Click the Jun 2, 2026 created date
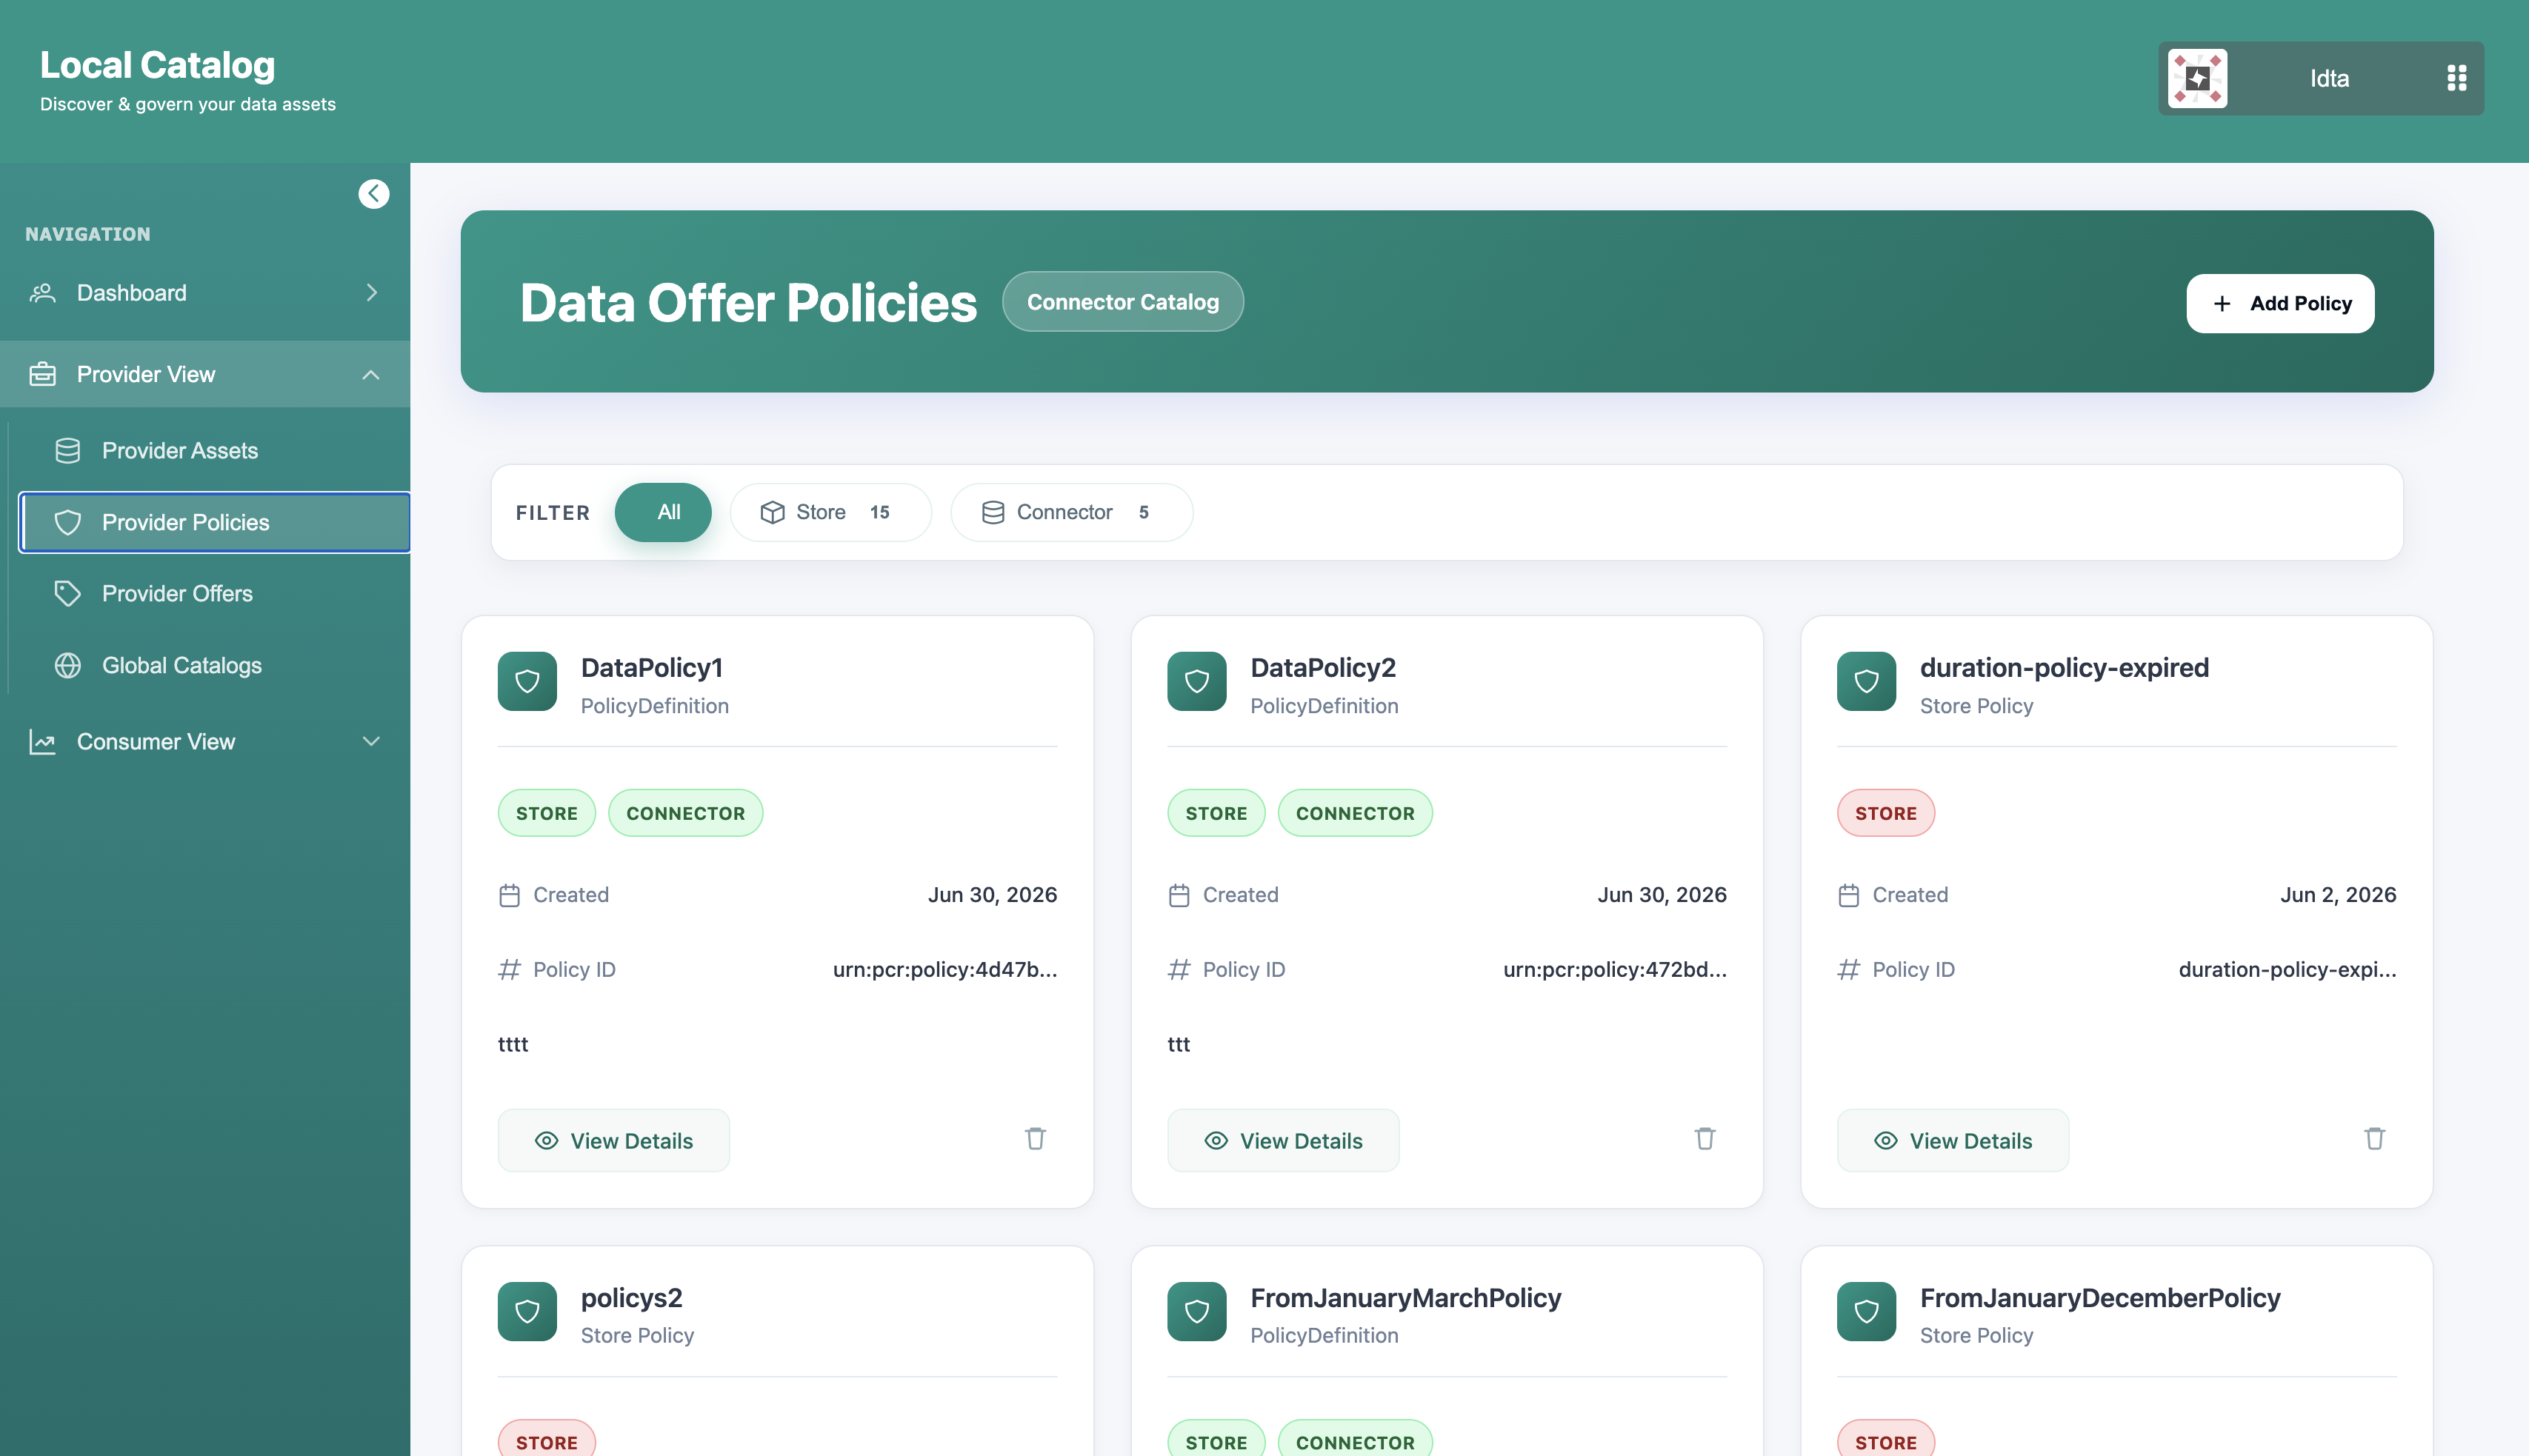 pyautogui.click(x=2338, y=895)
